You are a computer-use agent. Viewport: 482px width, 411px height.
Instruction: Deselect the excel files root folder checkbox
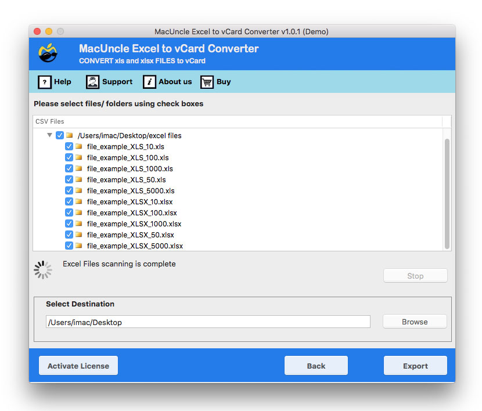[60, 135]
